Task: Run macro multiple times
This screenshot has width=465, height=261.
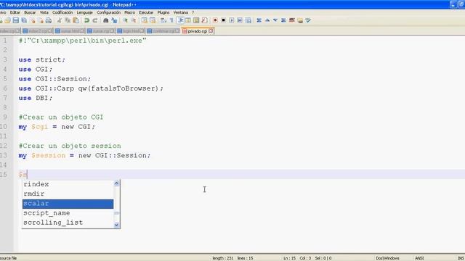Action: pyautogui.click(x=240, y=20)
